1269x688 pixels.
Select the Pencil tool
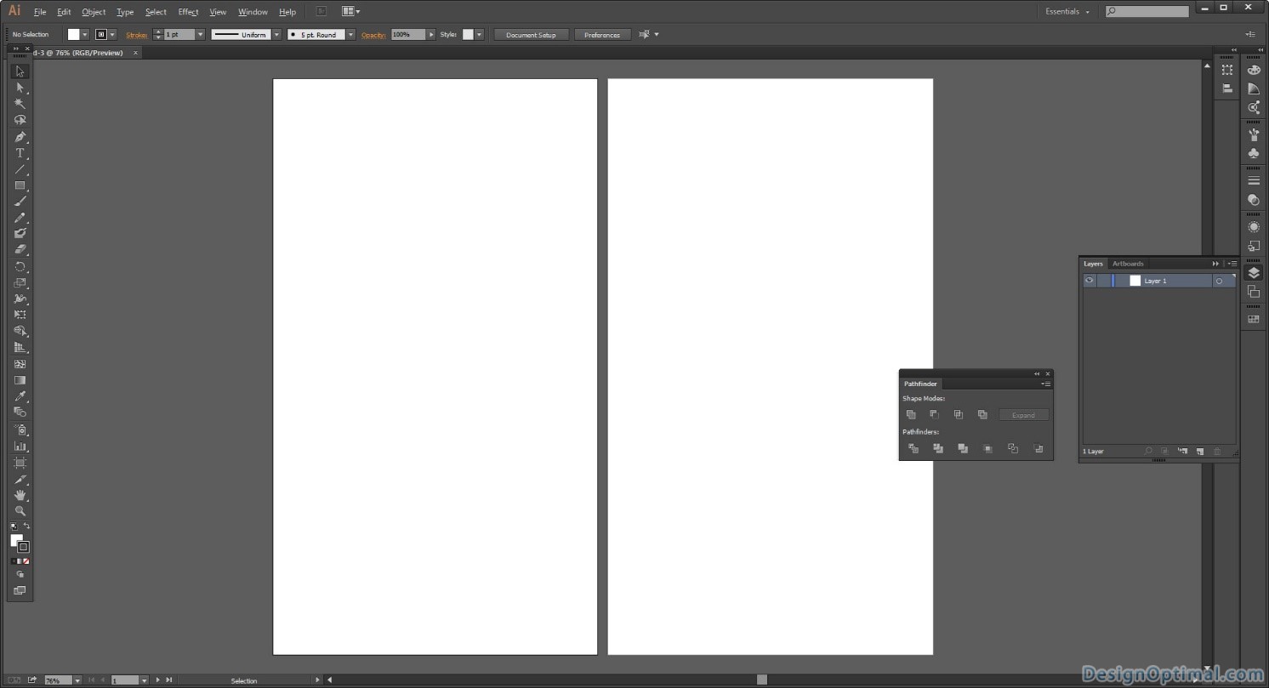pyautogui.click(x=20, y=218)
